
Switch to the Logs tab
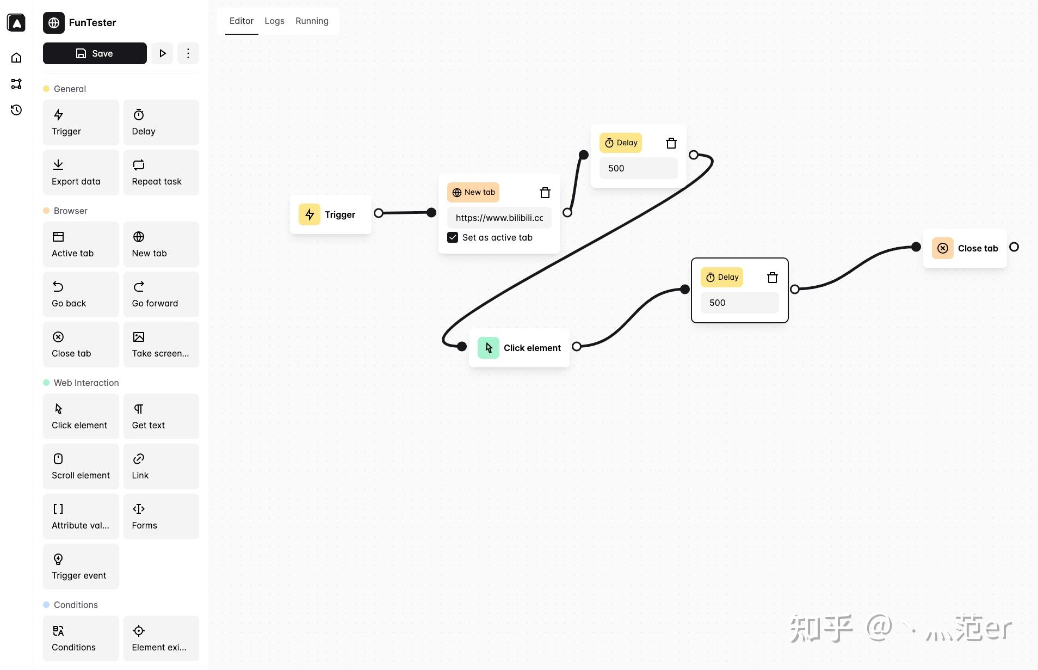pyautogui.click(x=274, y=21)
